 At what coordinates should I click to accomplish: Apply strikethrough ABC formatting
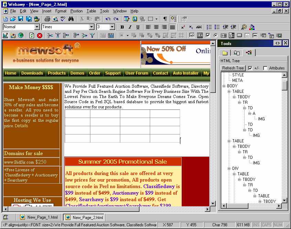(x=199, y=27)
